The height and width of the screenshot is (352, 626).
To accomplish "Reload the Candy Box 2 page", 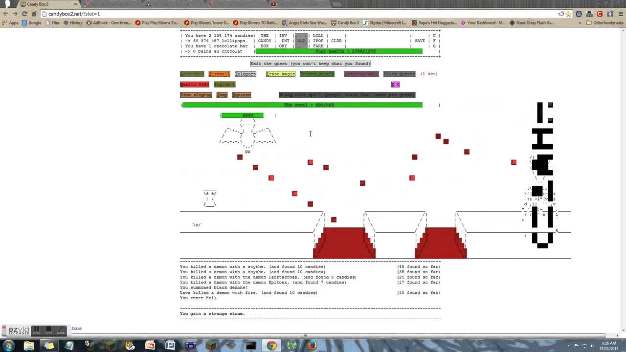I will (x=34, y=14).
